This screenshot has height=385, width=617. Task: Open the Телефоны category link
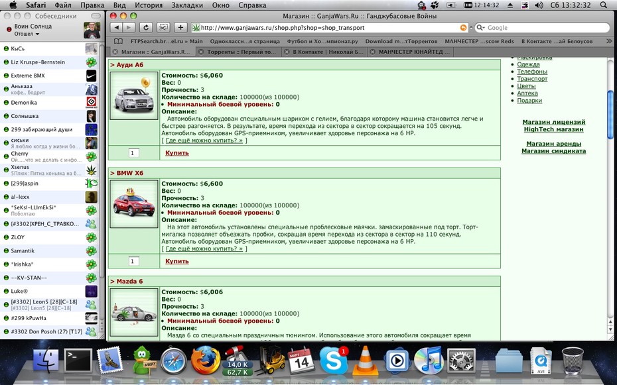coord(532,72)
